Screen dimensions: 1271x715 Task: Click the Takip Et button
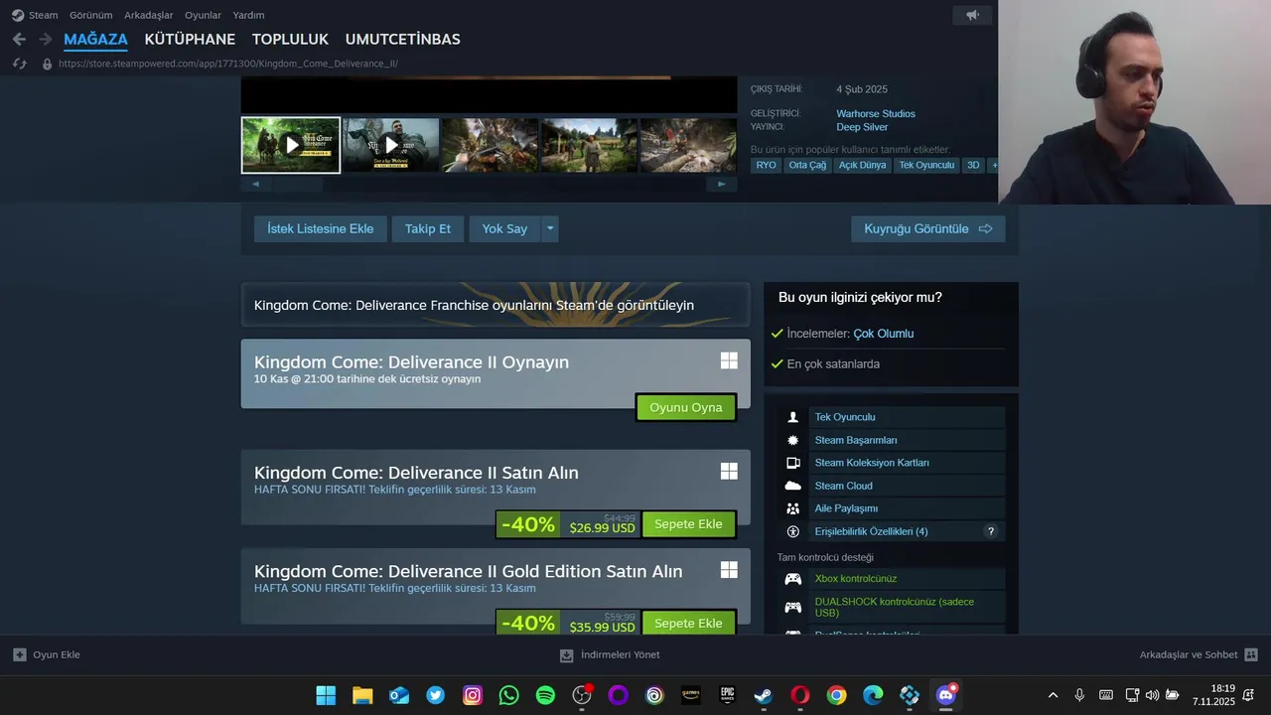pyautogui.click(x=428, y=229)
